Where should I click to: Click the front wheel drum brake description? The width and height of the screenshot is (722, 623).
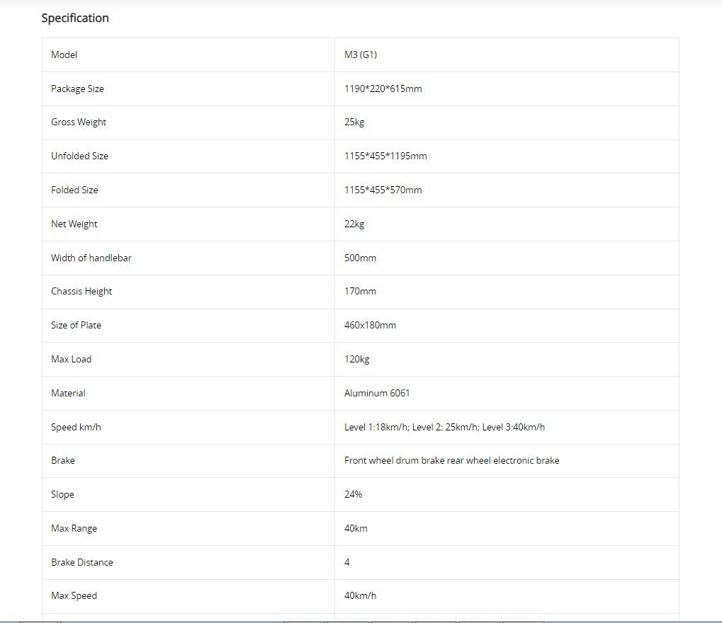tap(451, 460)
